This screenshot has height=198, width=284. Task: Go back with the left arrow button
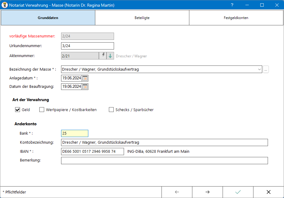pos(177,192)
